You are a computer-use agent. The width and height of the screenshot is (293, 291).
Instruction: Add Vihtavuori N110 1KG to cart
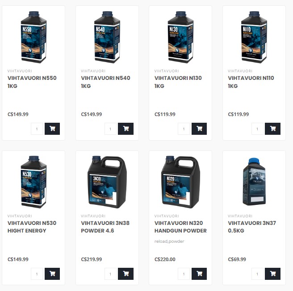(x=272, y=129)
